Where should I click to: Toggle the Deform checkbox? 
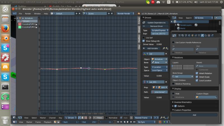tap(176, 106)
